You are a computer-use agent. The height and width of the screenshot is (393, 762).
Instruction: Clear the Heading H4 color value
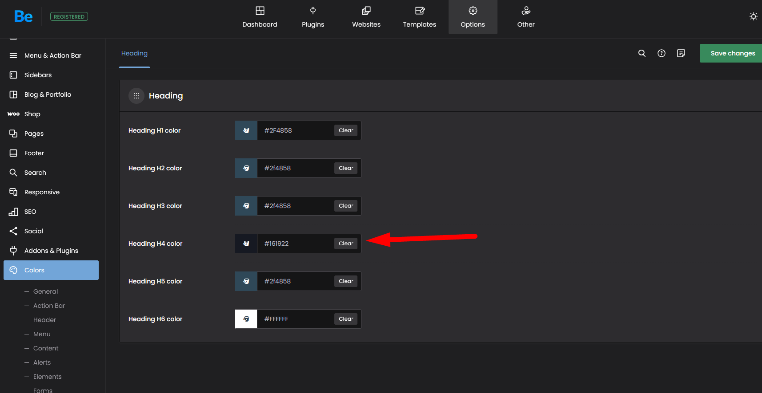345,244
